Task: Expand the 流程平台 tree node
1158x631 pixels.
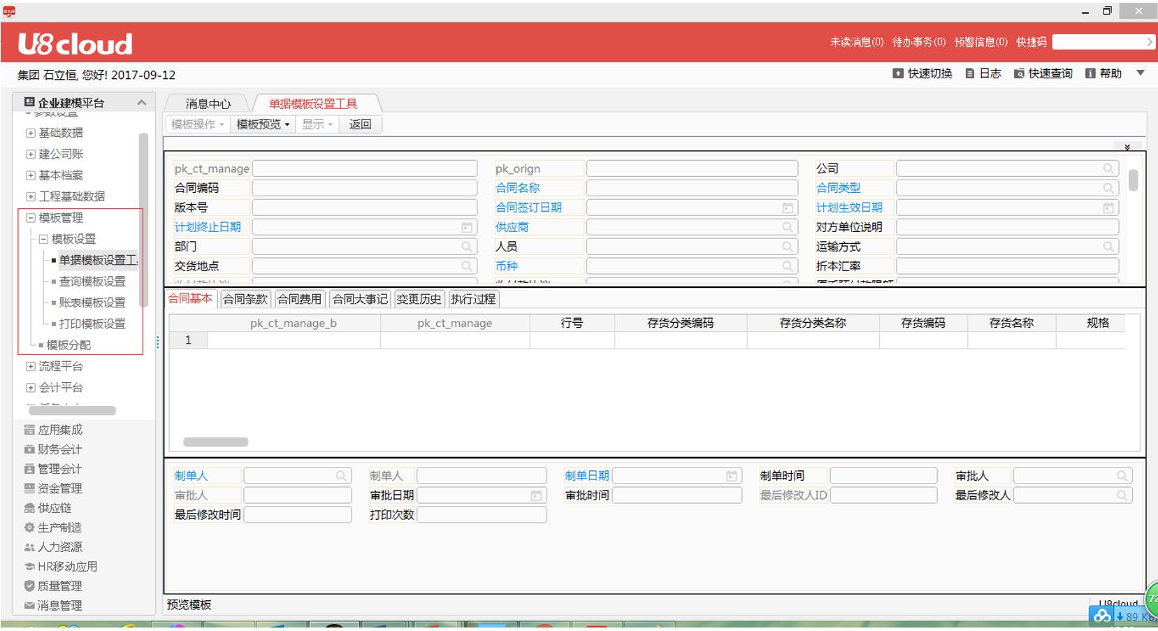Action: click(31, 366)
